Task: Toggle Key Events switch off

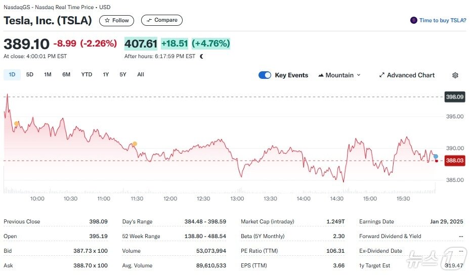Action: tap(265, 75)
